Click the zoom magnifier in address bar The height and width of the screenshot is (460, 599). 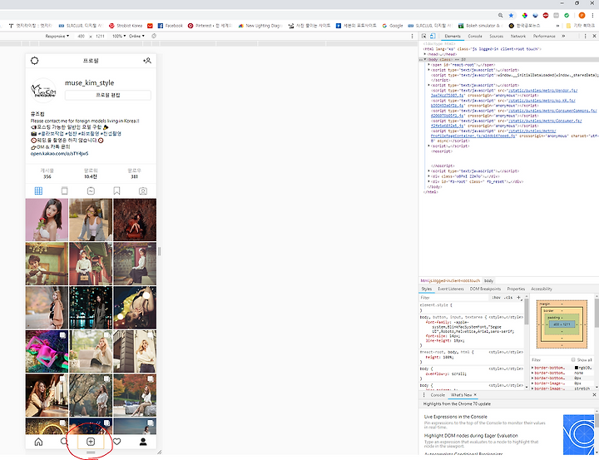click(x=501, y=15)
